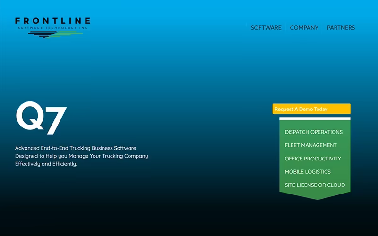The image size is (378, 236).
Task: Click the 'Advanced End-to-End Trucking Business Software' text
Action: pyautogui.click(x=76, y=148)
